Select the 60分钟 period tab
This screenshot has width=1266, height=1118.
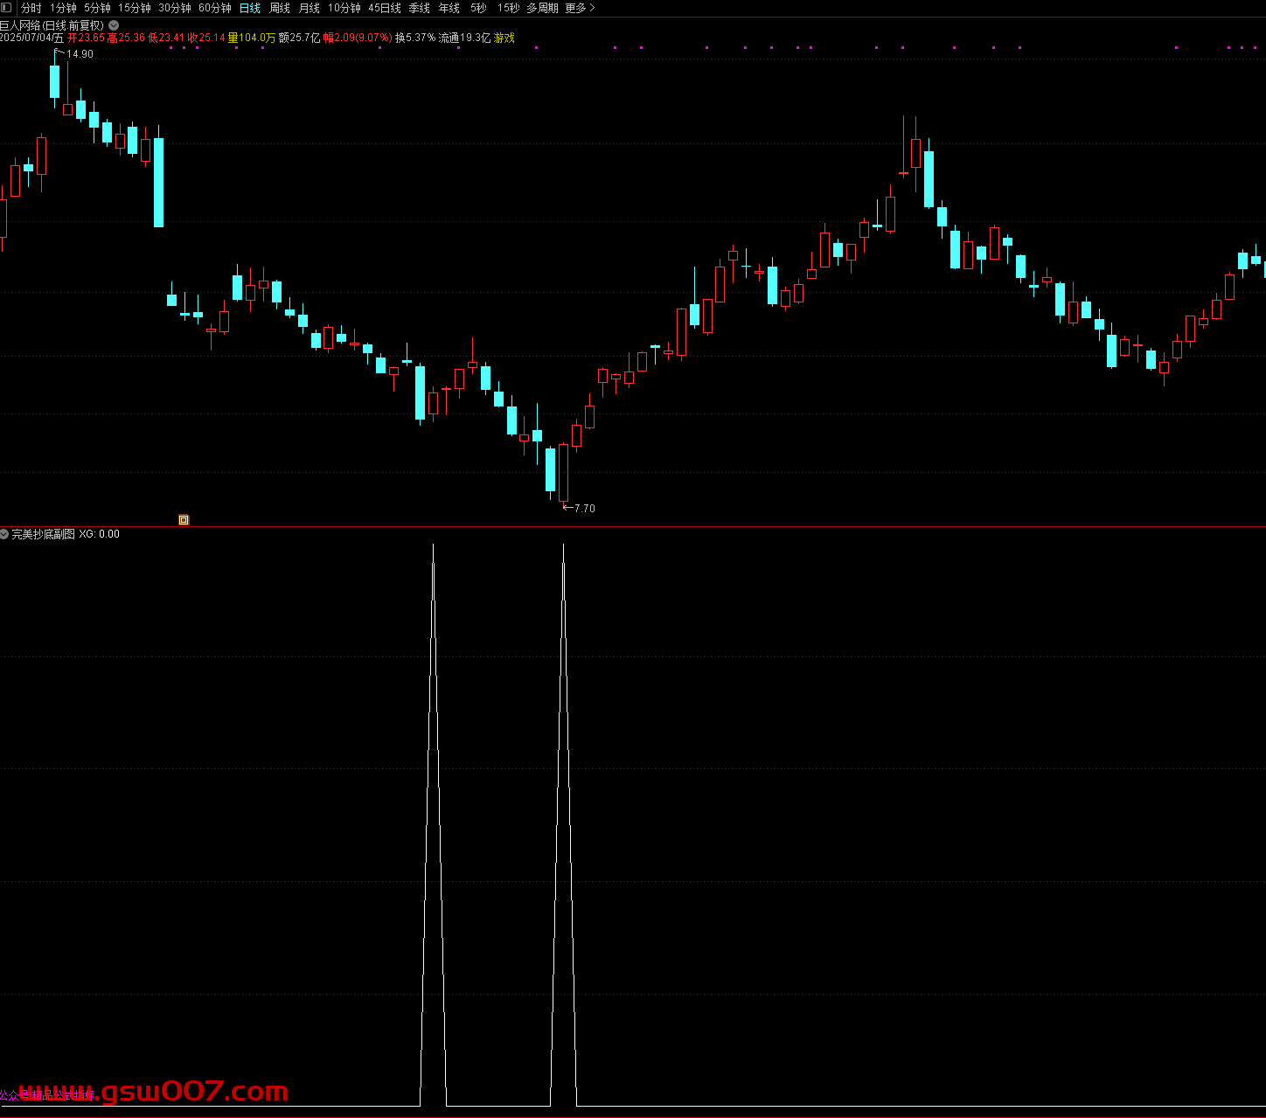tap(215, 8)
